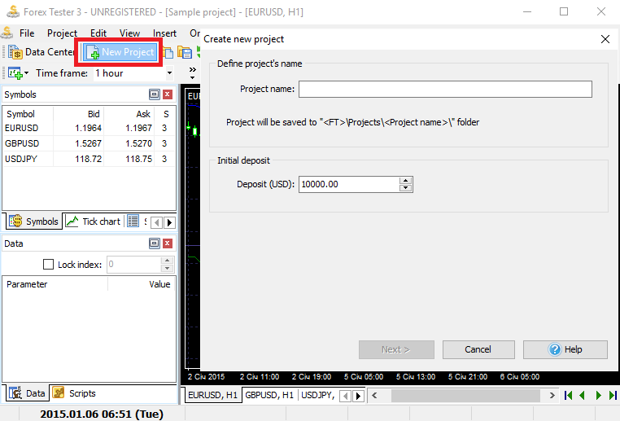The width and height of the screenshot is (620, 421).
Task: Switch to the Tick chart tab
Action: click(x=93, y=221)
